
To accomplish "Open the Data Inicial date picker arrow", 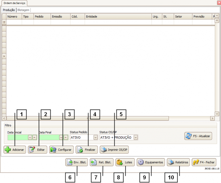I will [30, 138].
